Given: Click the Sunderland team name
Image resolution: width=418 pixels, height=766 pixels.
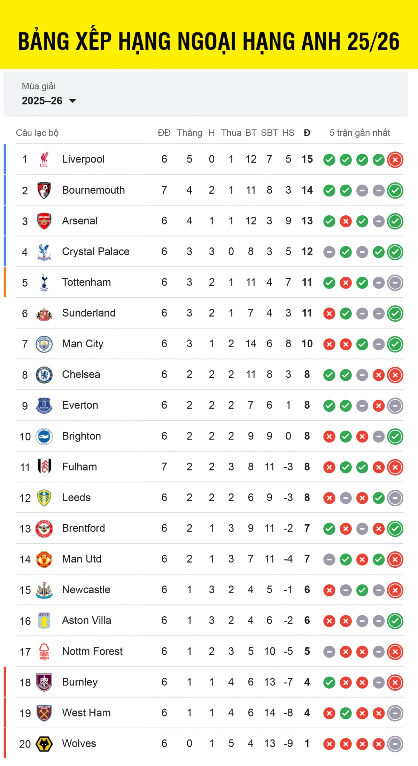Looking at the screenshot, I should (x=88, y=313).
